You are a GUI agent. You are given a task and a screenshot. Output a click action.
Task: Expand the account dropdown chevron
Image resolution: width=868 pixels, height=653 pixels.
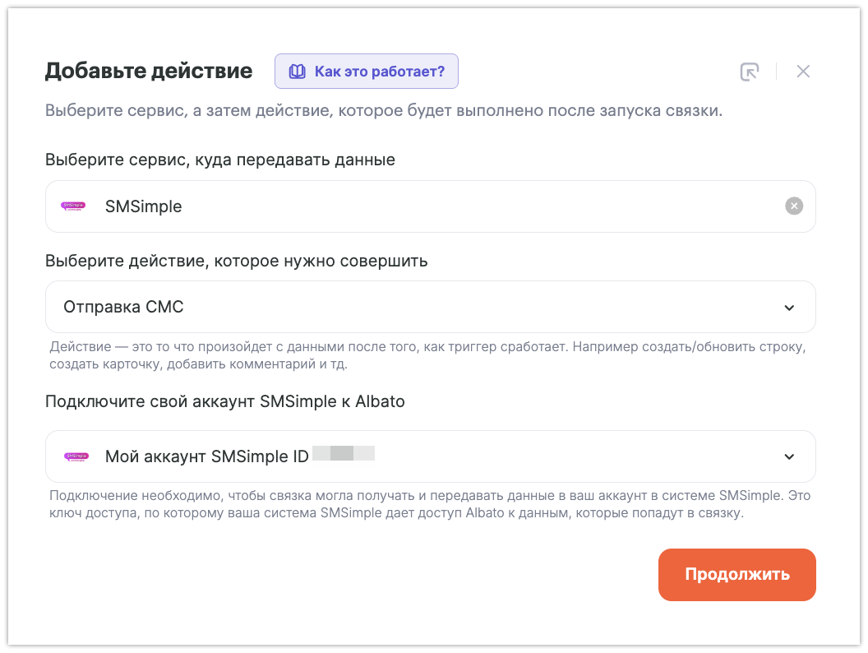coord(789,456)
